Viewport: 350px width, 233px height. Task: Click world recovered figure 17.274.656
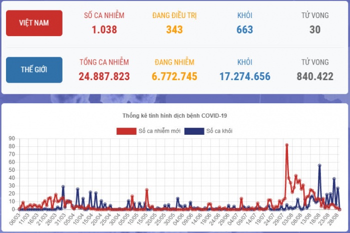click(244, 77)
